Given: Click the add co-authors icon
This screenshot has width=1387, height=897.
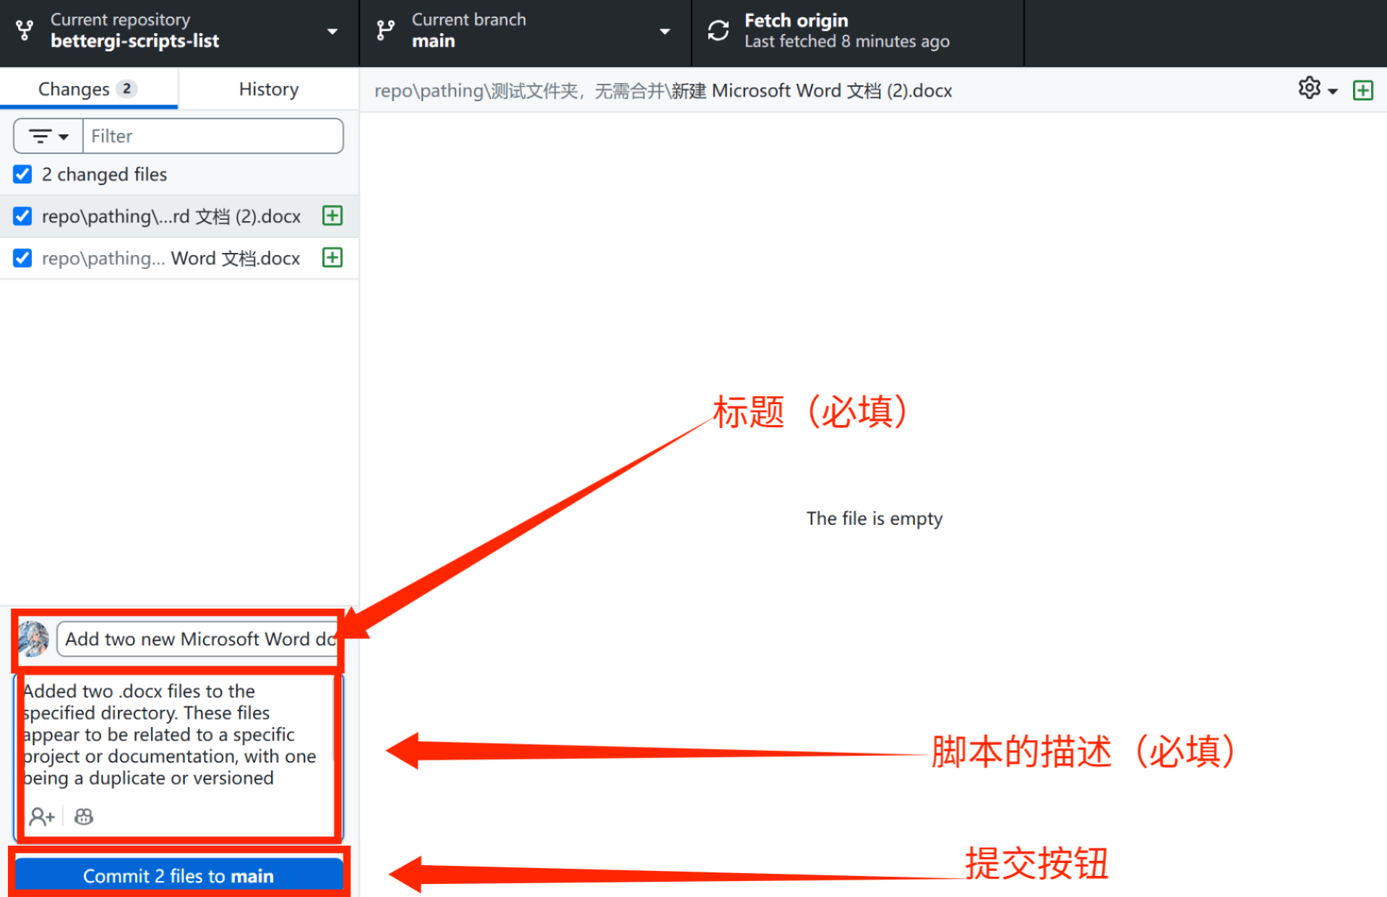Looking at the screenshot, I should pos(41,817).
